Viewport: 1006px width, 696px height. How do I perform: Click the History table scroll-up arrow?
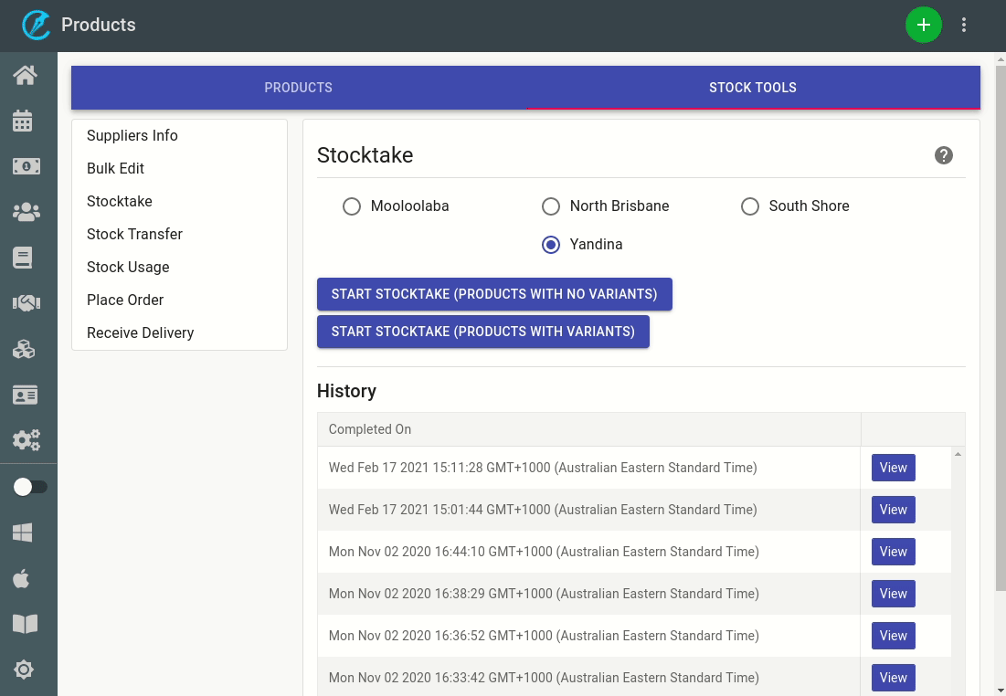[x=958, y=454]
